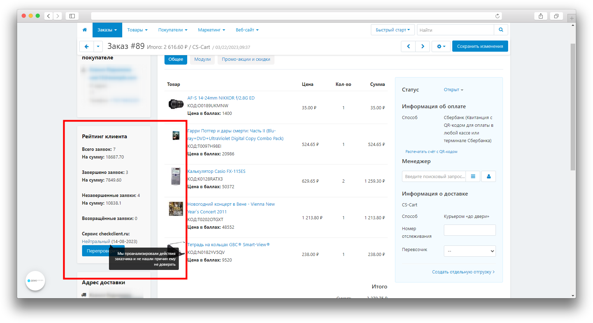
Task: Open Тетрадь на кольцах GBC link
Action: [x=229, y=245]
